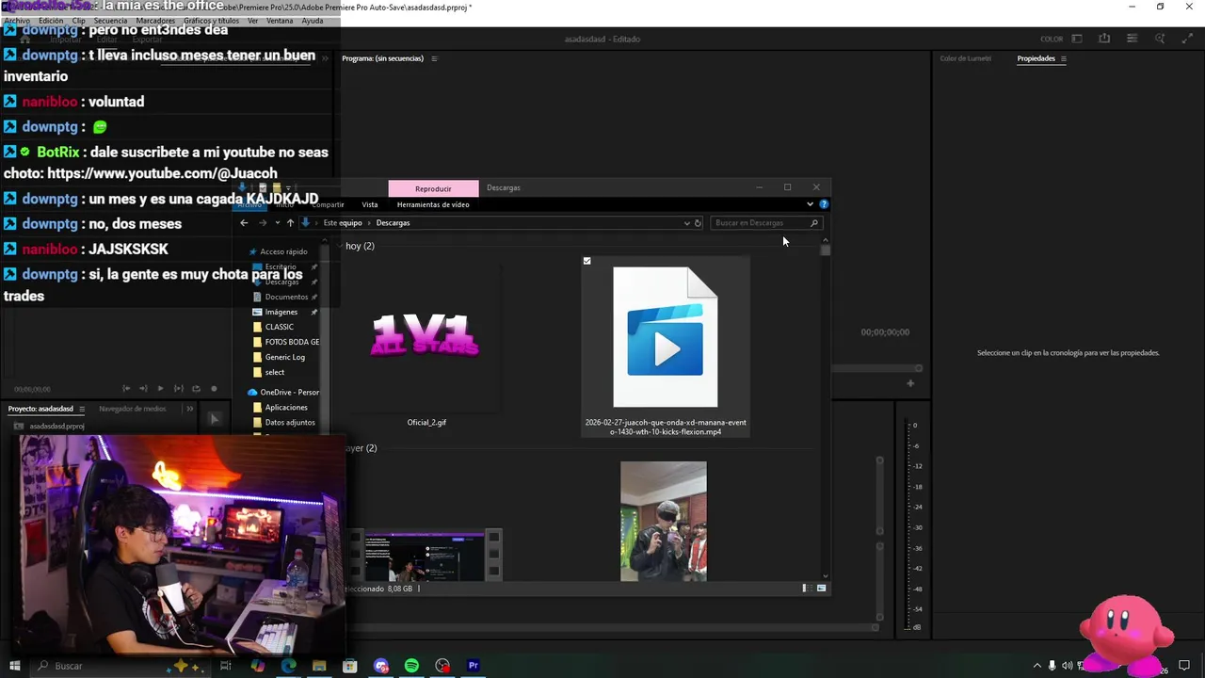The height and width of the screenshot is (678, 1205).
Task: Select the Selection arrow tool in Premiere
Action: [214, 419]
